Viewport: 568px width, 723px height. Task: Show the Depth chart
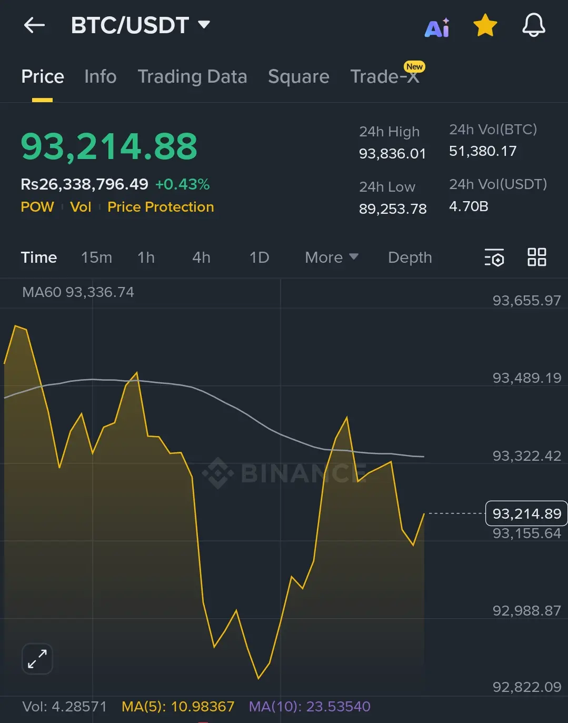[410, 257]
